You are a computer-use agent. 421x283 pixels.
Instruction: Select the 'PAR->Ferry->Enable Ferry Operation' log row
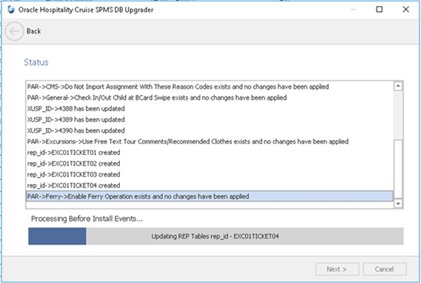coord(210,196)
